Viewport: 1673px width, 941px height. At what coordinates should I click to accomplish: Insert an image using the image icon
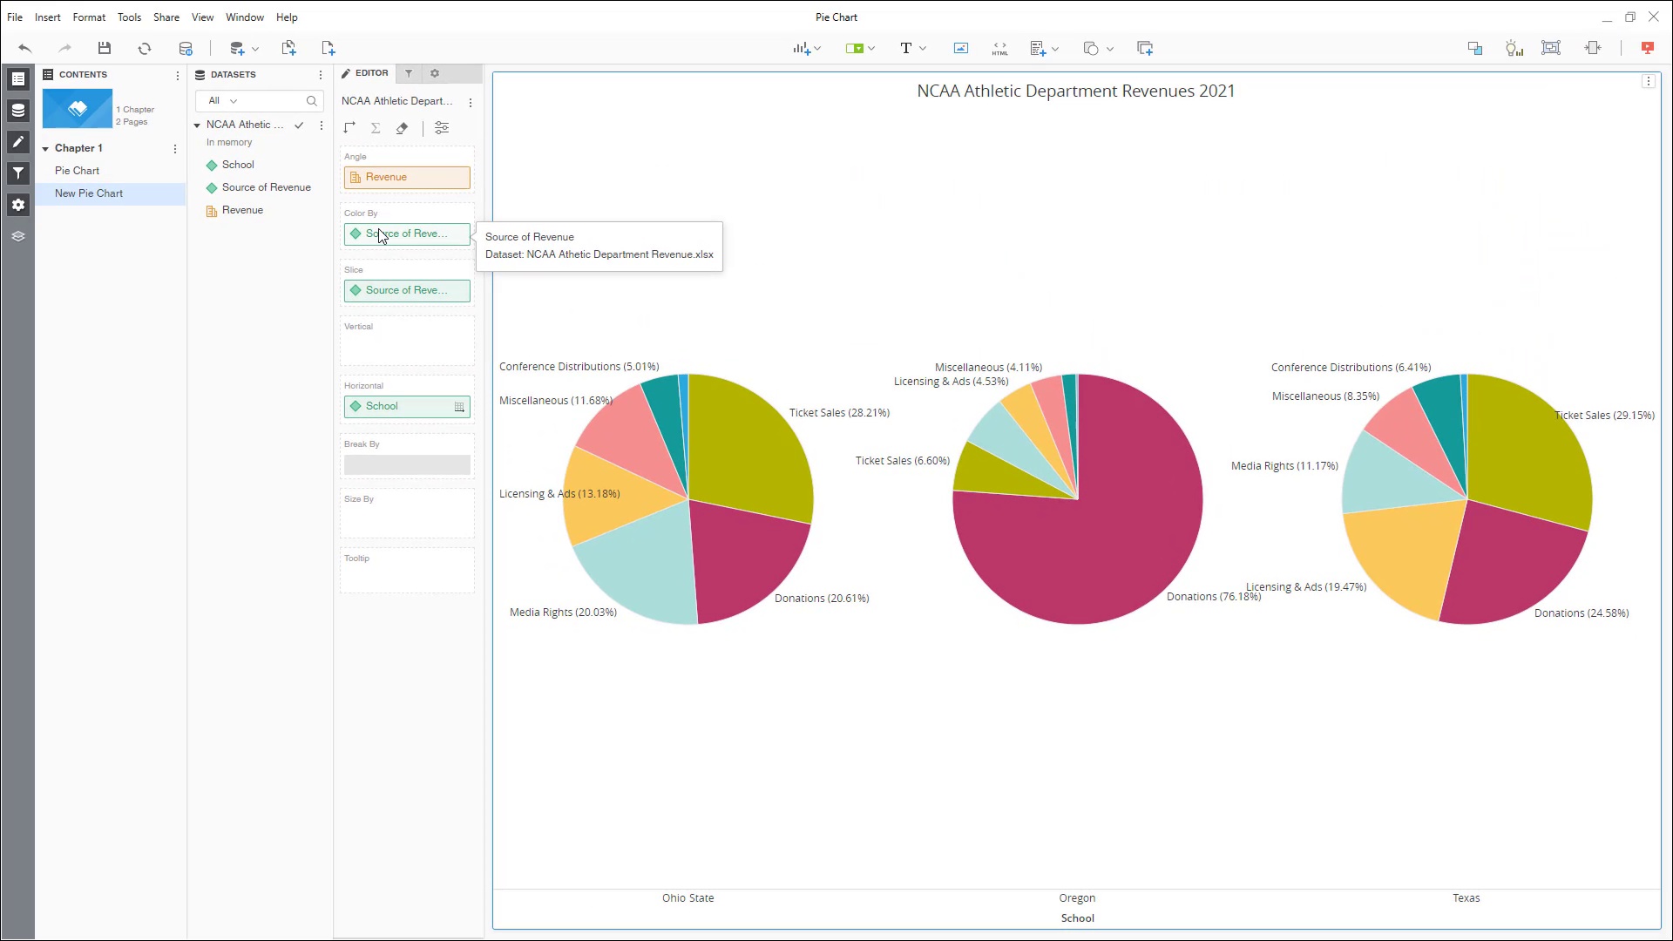tap(960, 49)
